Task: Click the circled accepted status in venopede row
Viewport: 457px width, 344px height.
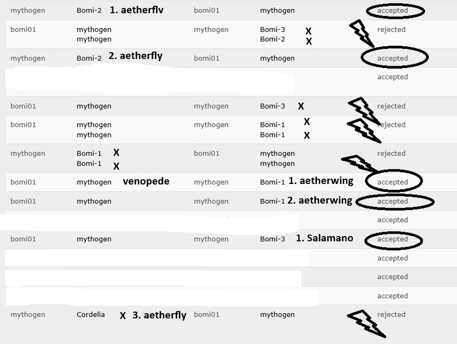Action: point(392,182)
